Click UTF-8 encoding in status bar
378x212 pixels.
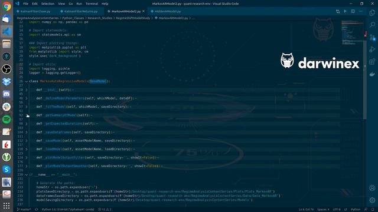(337, 210)
